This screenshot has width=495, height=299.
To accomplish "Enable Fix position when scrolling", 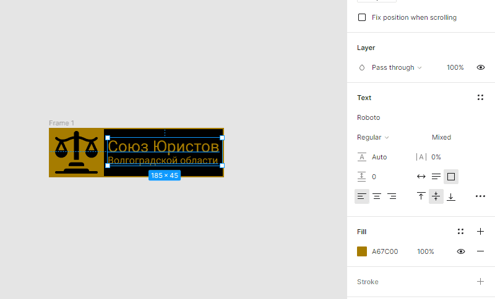I will [x=362, y=17].
